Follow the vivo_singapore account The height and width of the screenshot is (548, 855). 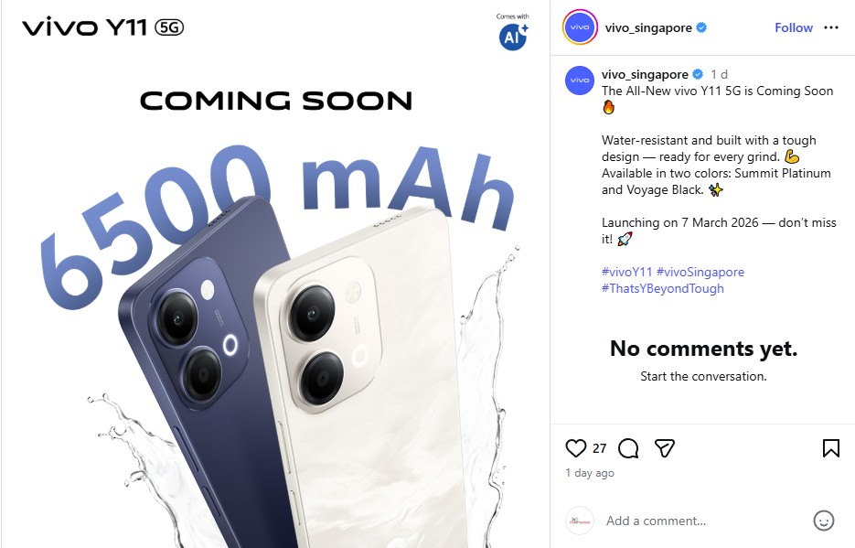click(x=794, y=27)
